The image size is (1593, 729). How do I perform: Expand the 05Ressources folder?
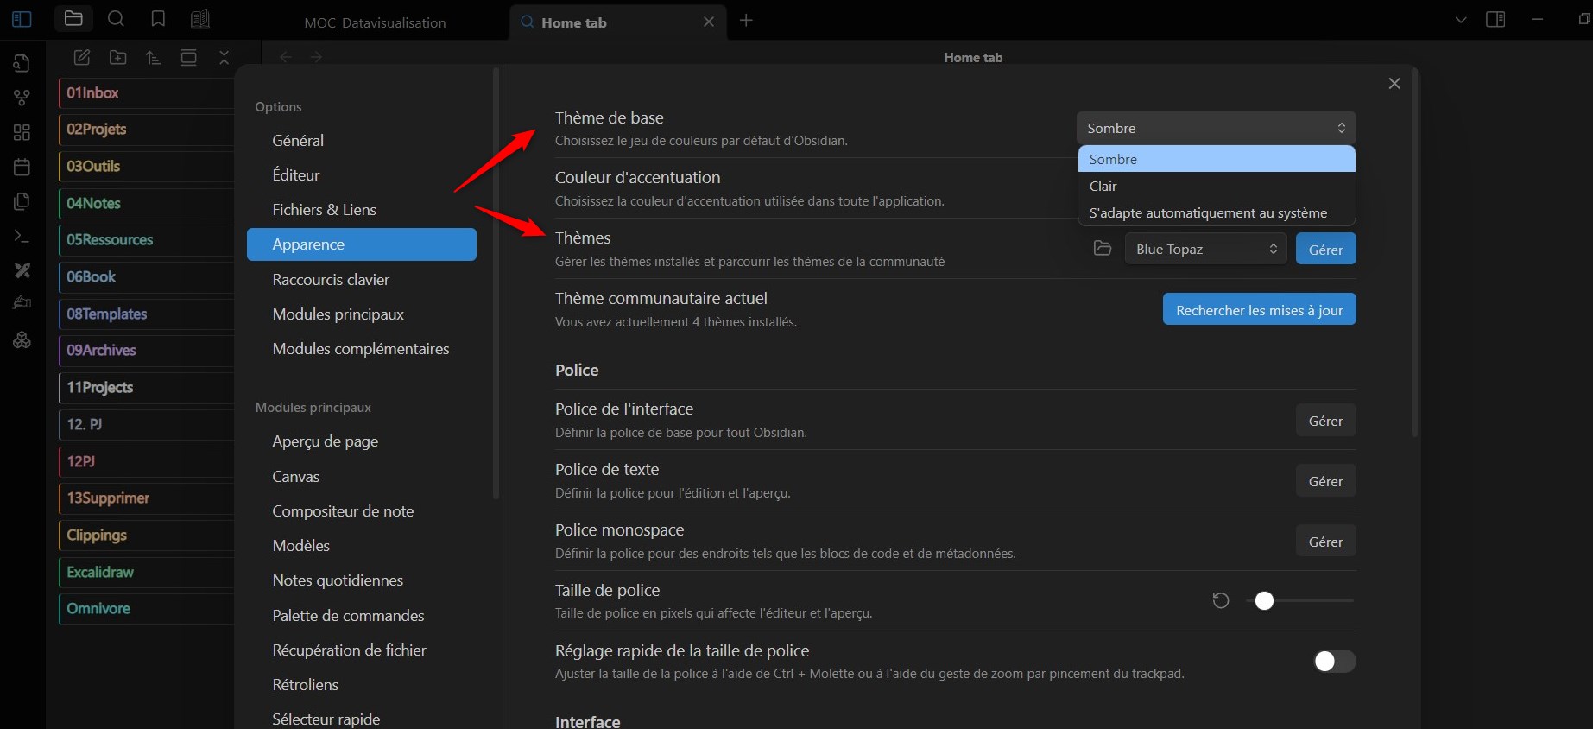(x=146, y=239)
